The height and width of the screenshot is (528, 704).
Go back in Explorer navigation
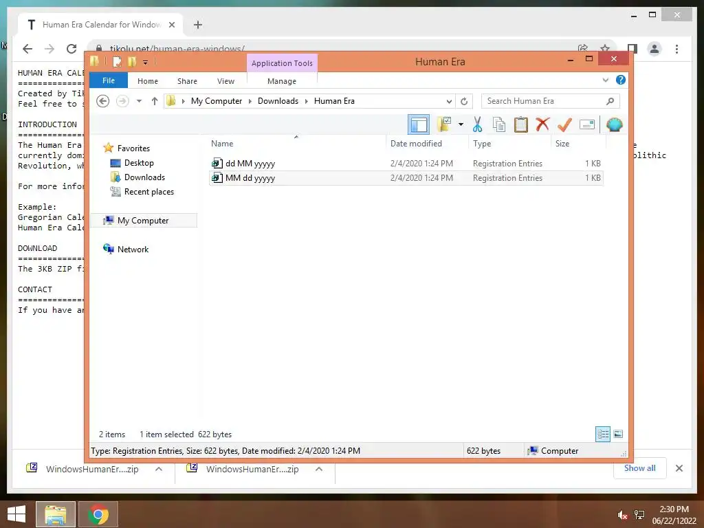(103, 101)
